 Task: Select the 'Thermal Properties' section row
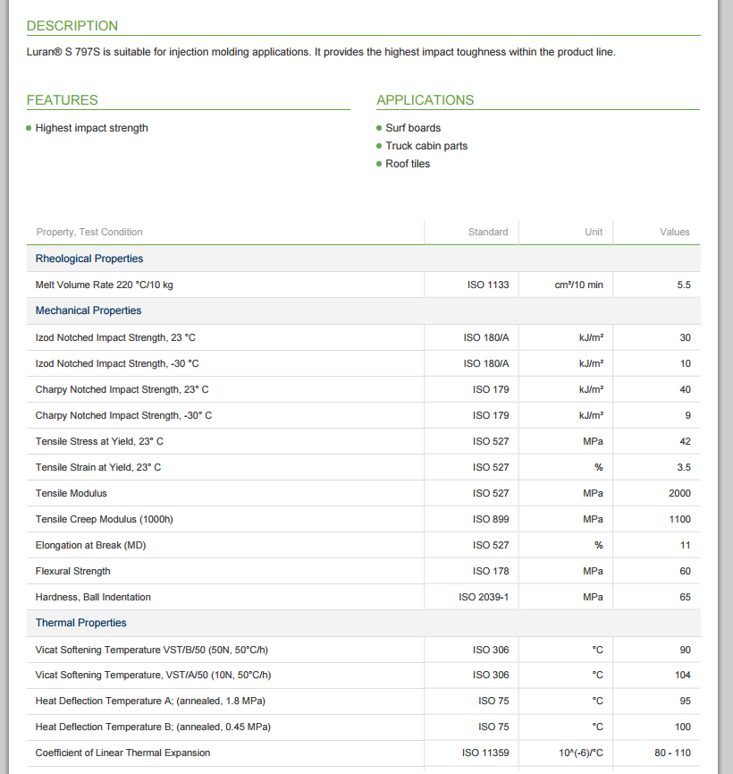[x=81, y=623]
